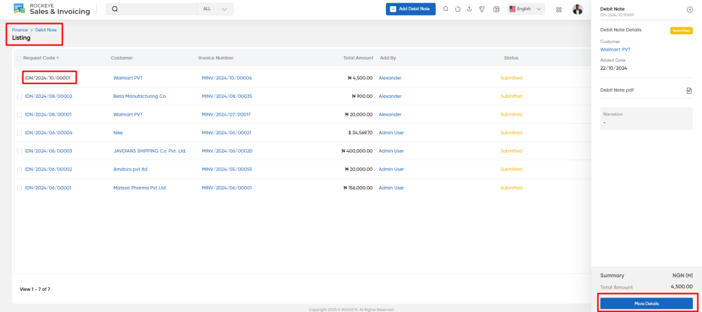Click the Narration box
The width and height of the screenshot is (702, 312).
(646, 118)
